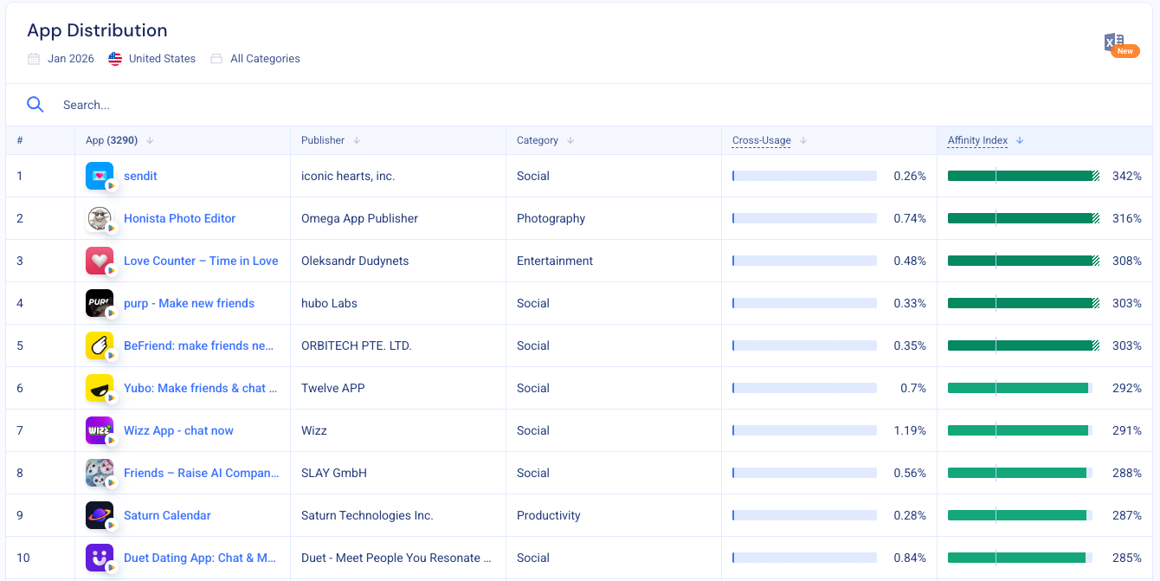Click publisher text Omega App Publisher

coord(359,218)
